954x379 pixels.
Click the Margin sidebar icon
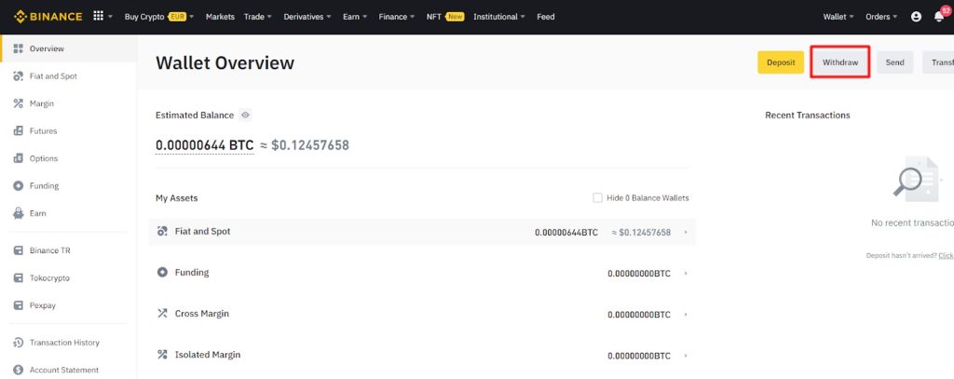tap(19, 103)
